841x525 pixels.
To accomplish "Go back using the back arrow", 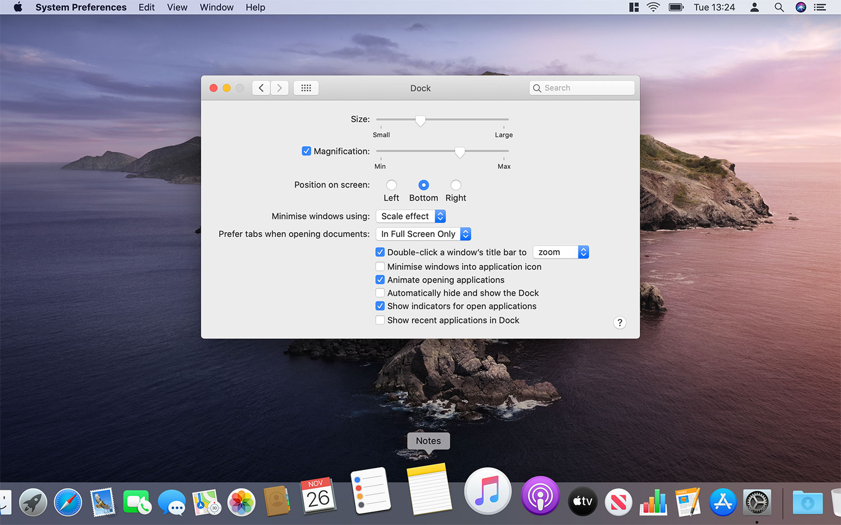I will pos(261,88).
